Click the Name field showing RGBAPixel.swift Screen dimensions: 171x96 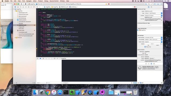(x=153, y=11)
